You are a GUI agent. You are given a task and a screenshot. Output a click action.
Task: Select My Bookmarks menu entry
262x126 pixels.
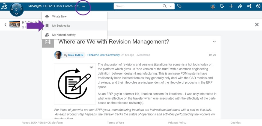(x=74, y=26)
